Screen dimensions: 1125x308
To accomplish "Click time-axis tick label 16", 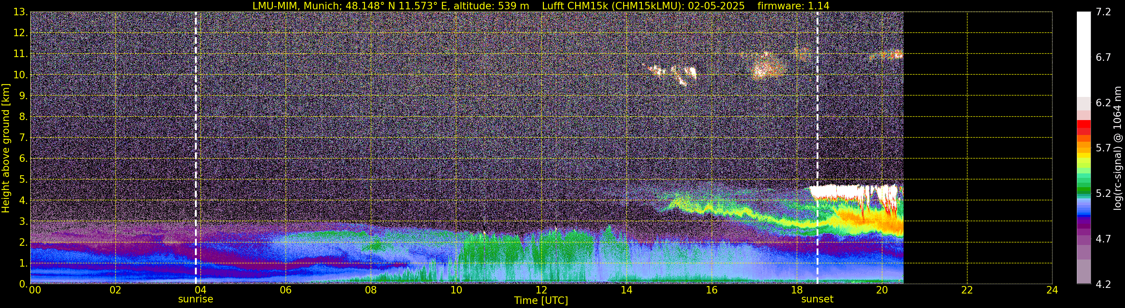I will coord(711,290).
